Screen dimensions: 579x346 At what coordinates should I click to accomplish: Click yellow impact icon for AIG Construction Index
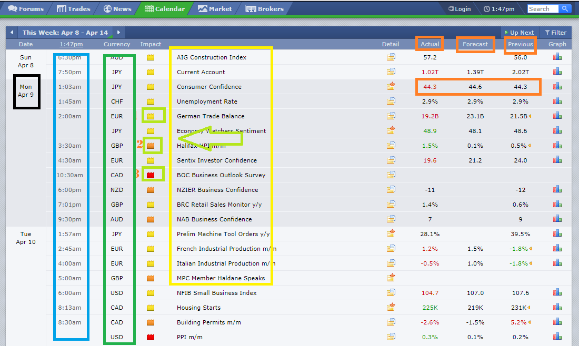[151, 57]
